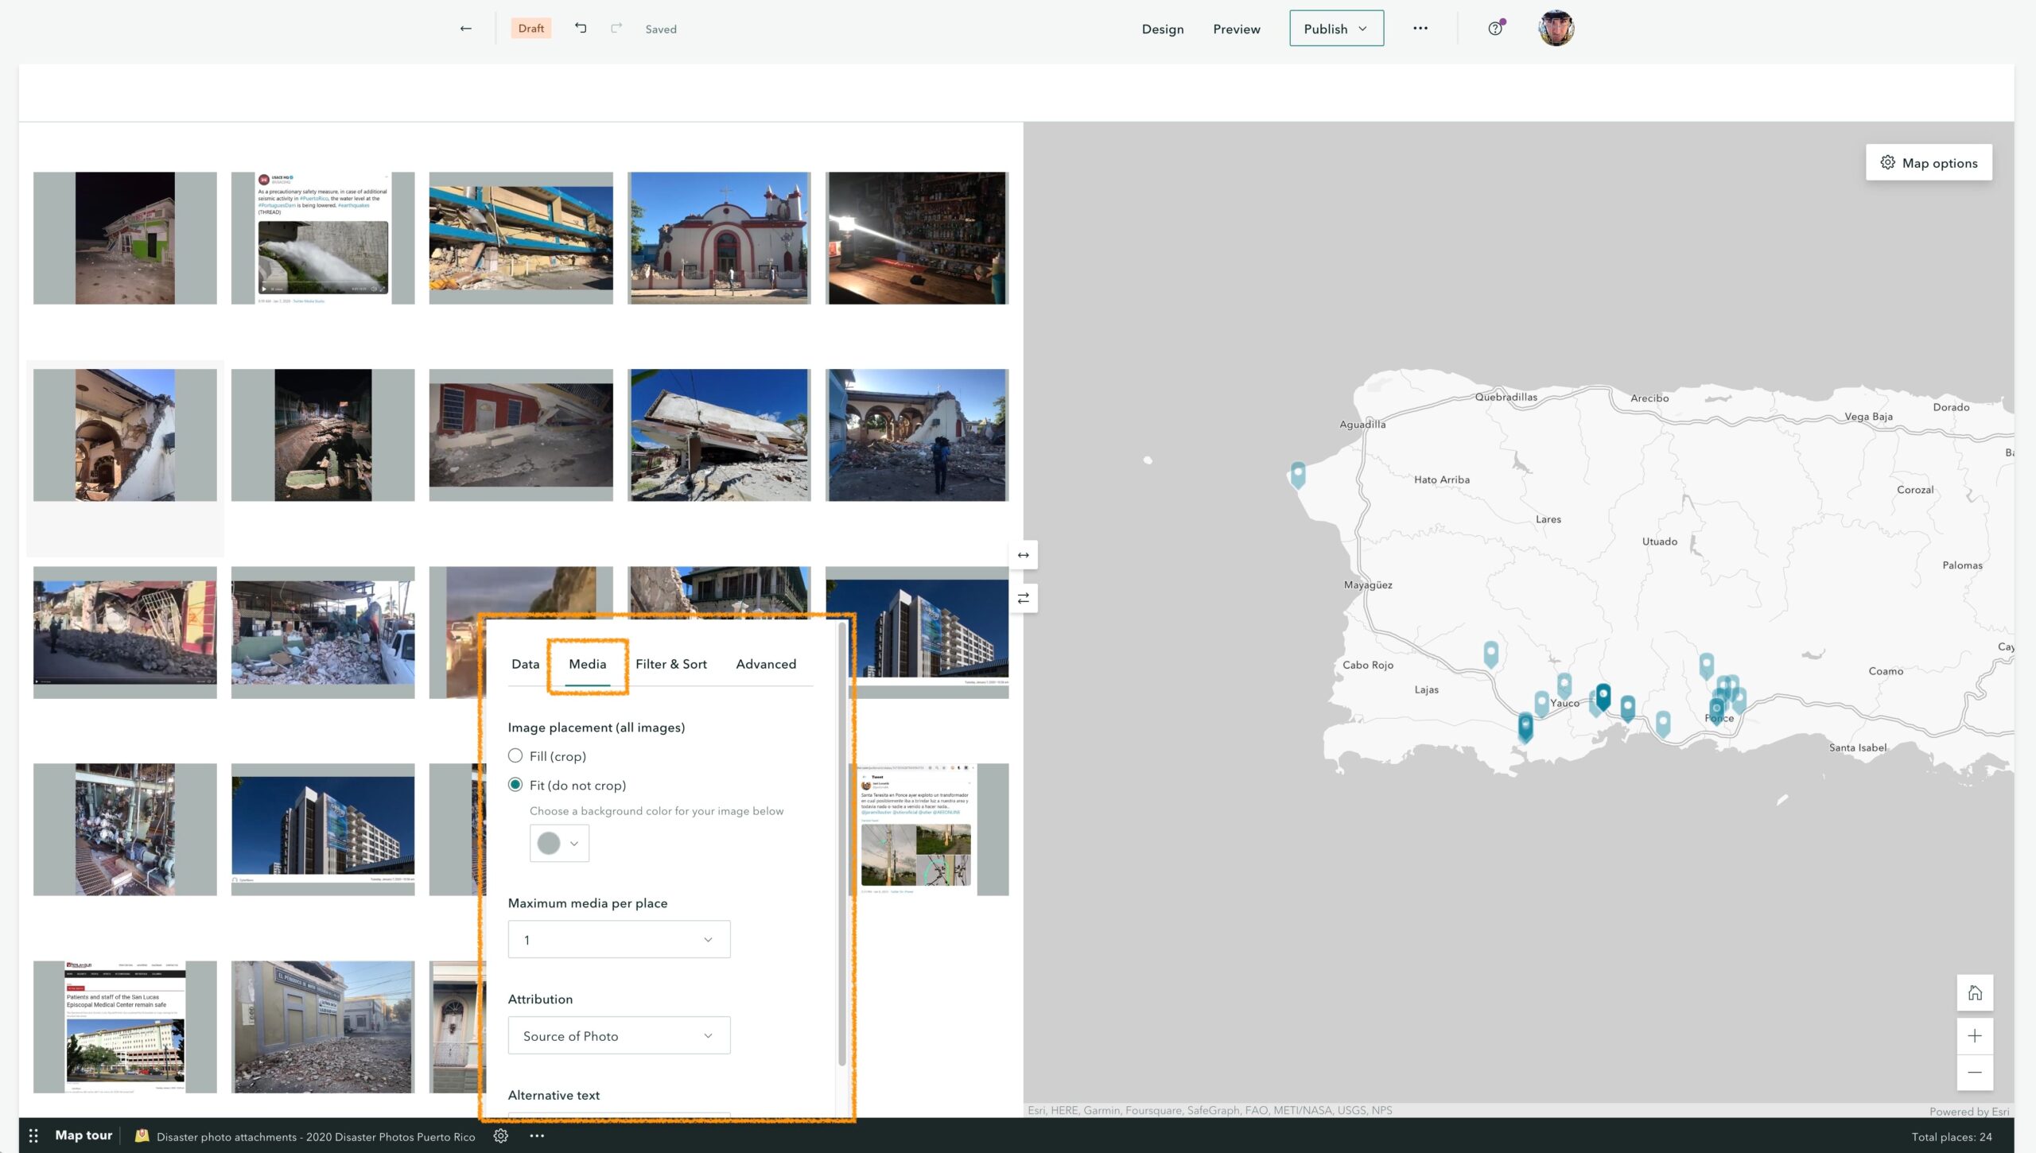Open the help panel

point(1494,28)
